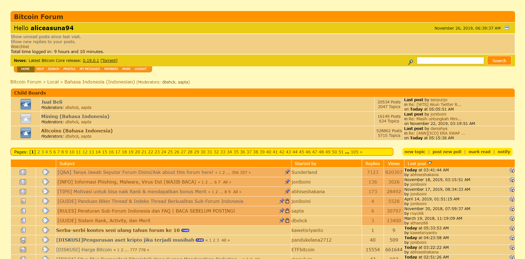Image resolution: width=525 pixels, height=259 pixels.
Task: Go to last post of Pengurusan aset kripto thread
Action: click(x=512, y=238)
